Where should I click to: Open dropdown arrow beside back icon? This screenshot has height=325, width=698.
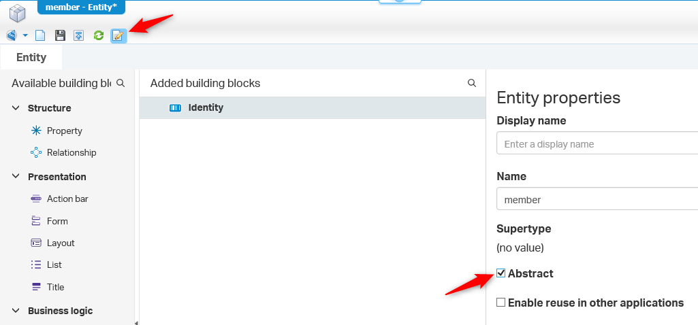coord(25,35)
